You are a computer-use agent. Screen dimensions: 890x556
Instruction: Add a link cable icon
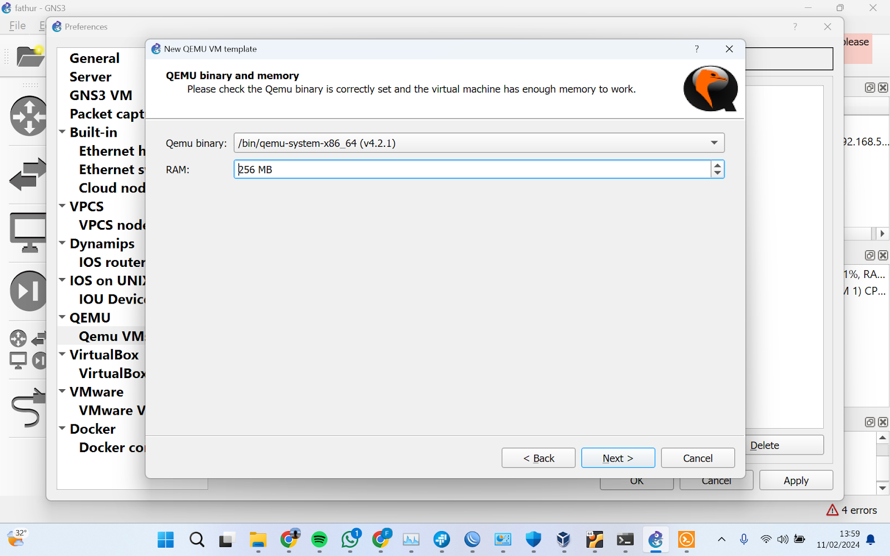(28, 407)
